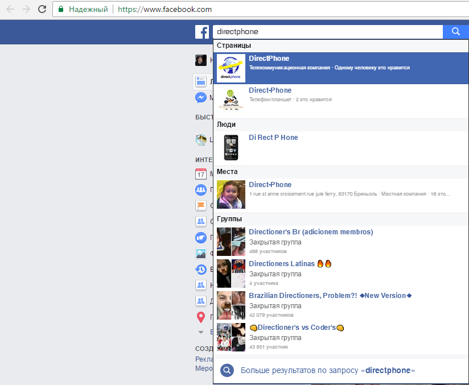This screenshot has width=469, height=385.
Task: Click the Directioner's vs Coder's group thumbnail
Action: [x=231, y=337]
